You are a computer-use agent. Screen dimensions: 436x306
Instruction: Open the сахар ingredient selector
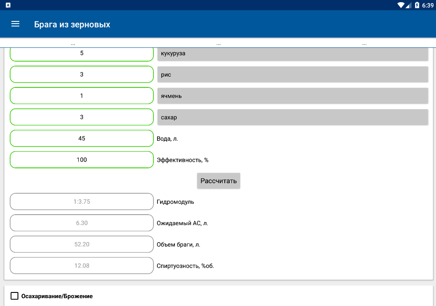tap(293, 117)
